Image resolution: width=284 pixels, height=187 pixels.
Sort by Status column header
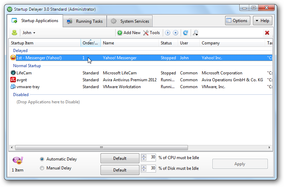click(x=168, y=43)
